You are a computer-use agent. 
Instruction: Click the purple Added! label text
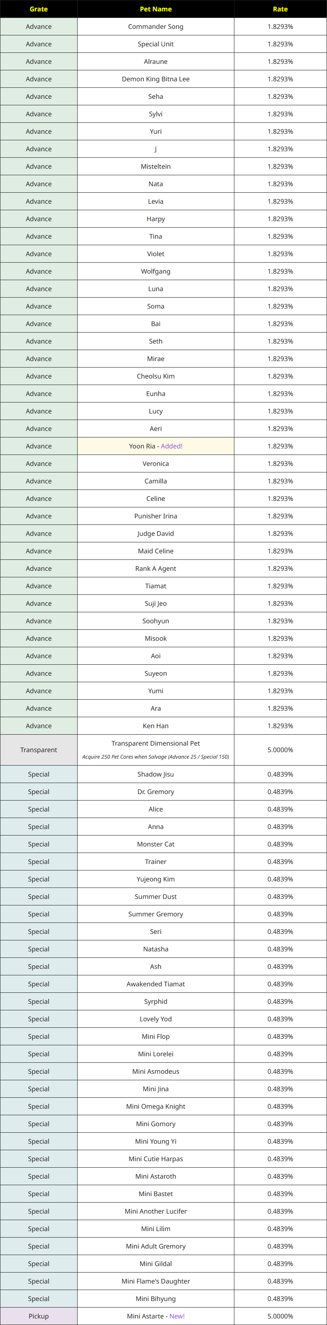point(172,446)
